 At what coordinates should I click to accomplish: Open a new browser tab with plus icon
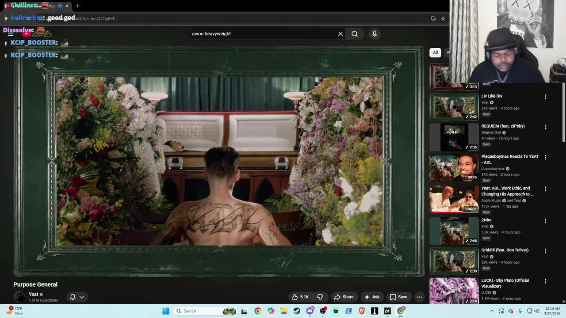pos(78,6)
